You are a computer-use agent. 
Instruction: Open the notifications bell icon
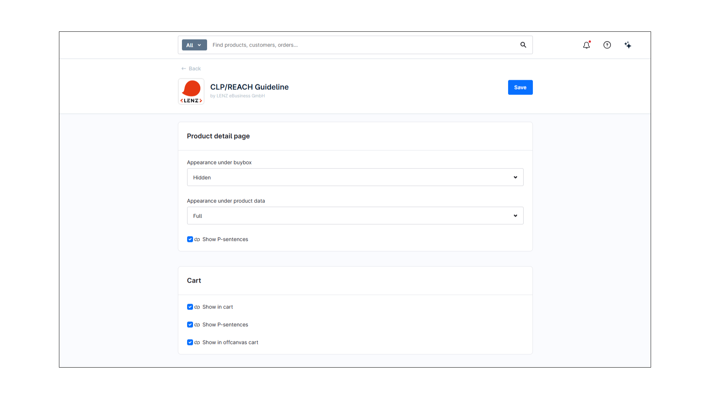pyautogui.click(x=586, y=45)
